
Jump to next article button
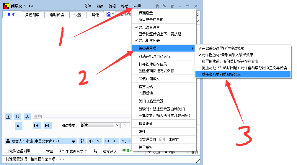pyautogui.click(x=48, y=126)
